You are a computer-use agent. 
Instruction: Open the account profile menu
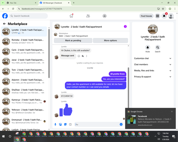171,16
